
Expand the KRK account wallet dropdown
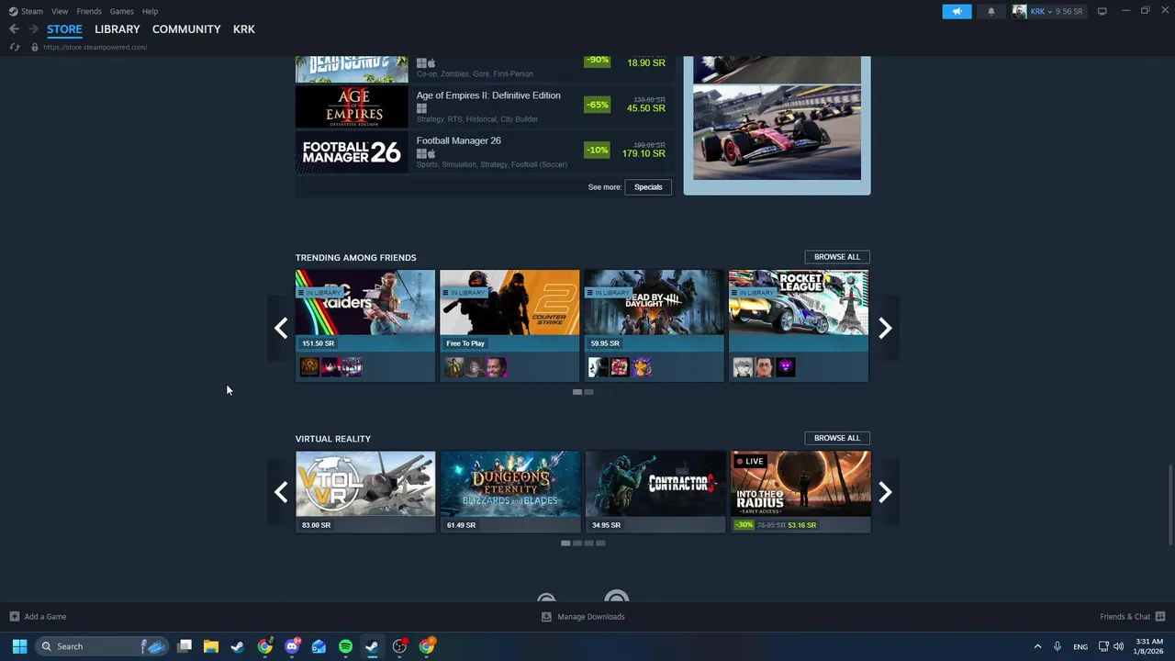1057,11
